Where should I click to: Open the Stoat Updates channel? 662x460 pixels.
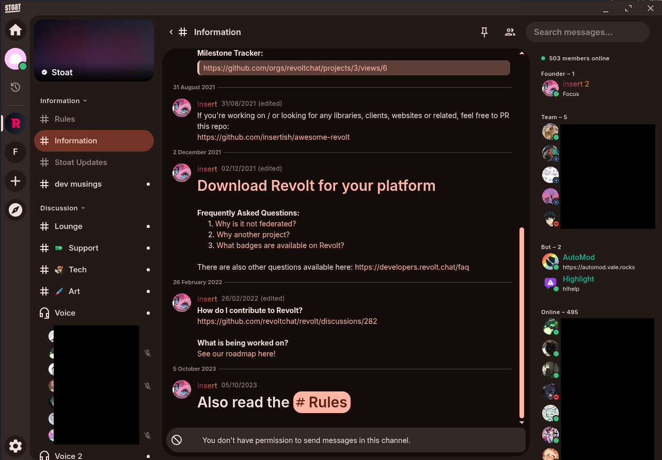point(81,162)
